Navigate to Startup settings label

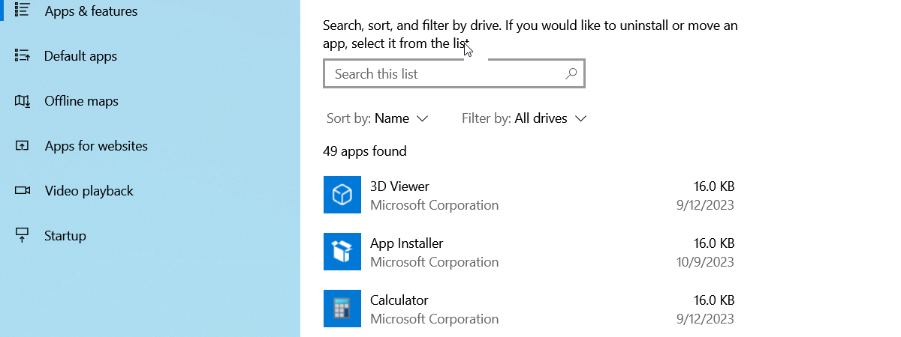pos(65,236)
